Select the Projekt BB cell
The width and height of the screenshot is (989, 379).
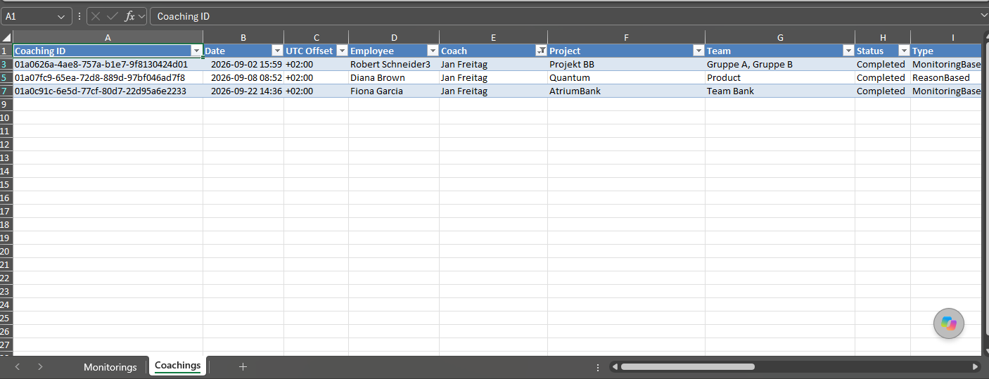(x=626, y=64)
